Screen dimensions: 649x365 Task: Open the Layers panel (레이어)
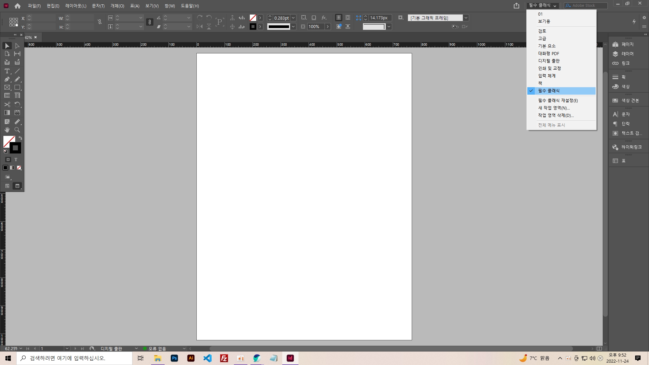tap(627, 54)
